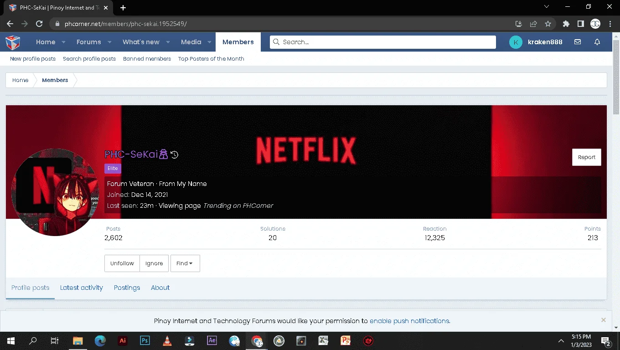Open the Windows Start menu

[x=10, y=340]
